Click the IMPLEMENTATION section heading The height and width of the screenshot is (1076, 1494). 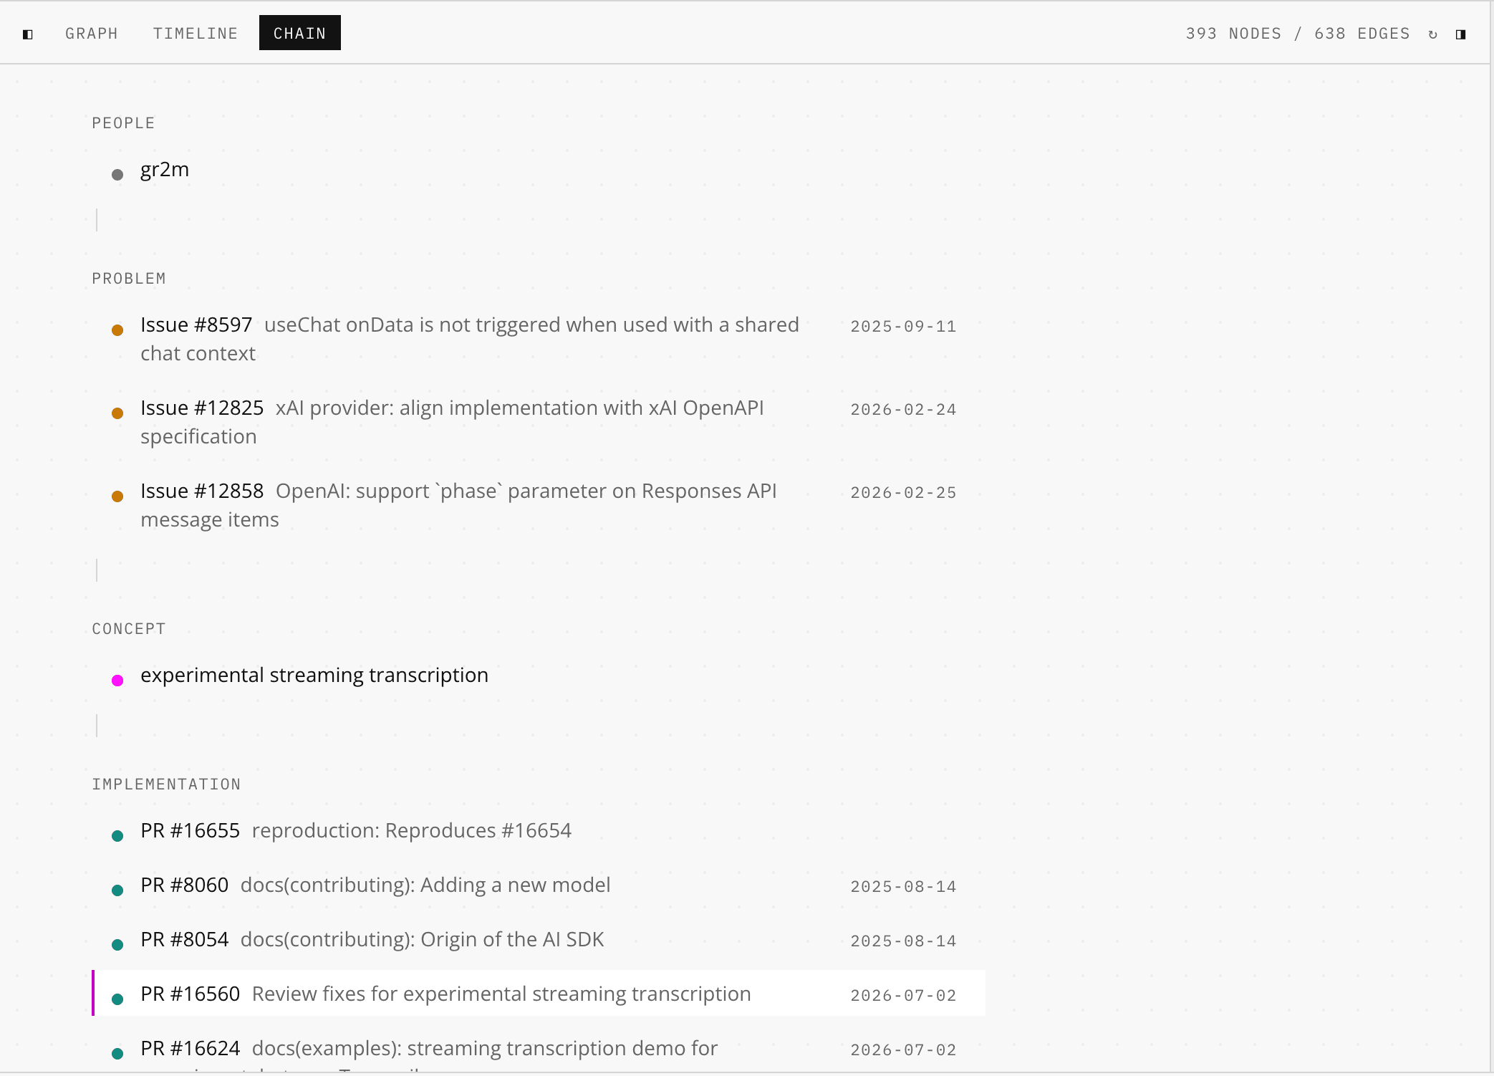click(166, 784)
